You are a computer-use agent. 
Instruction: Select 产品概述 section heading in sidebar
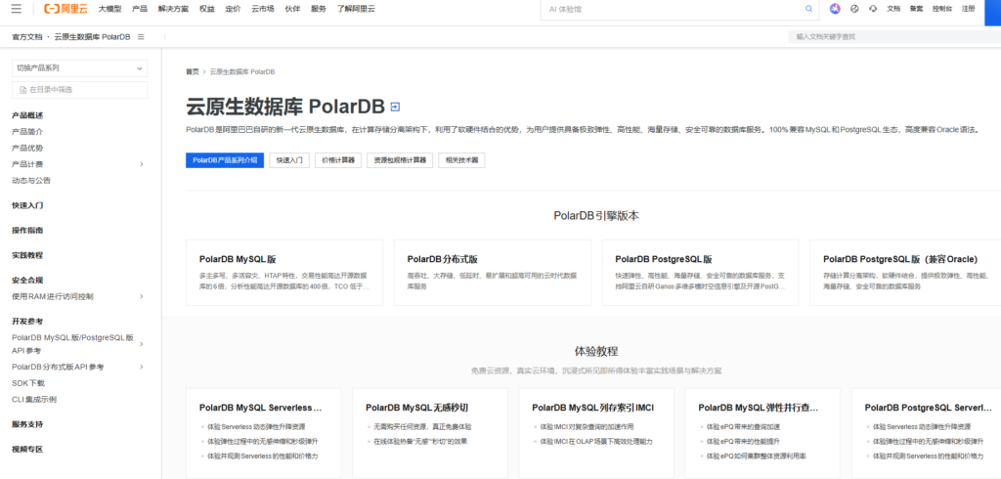[x=27, y=115]
